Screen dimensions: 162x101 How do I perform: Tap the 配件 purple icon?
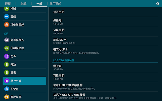tap(7, 56)
